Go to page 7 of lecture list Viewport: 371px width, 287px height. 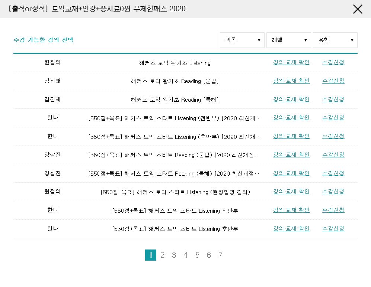click(220, 255)
